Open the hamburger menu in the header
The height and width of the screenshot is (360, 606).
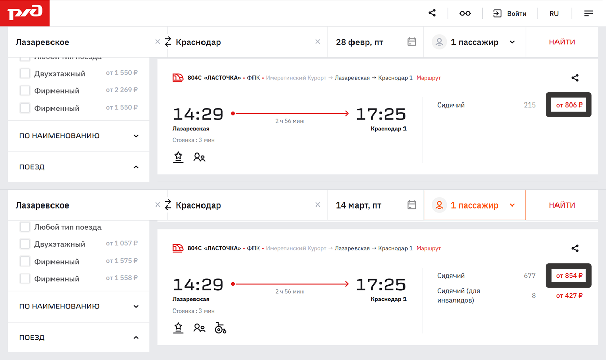coord(588,14)
